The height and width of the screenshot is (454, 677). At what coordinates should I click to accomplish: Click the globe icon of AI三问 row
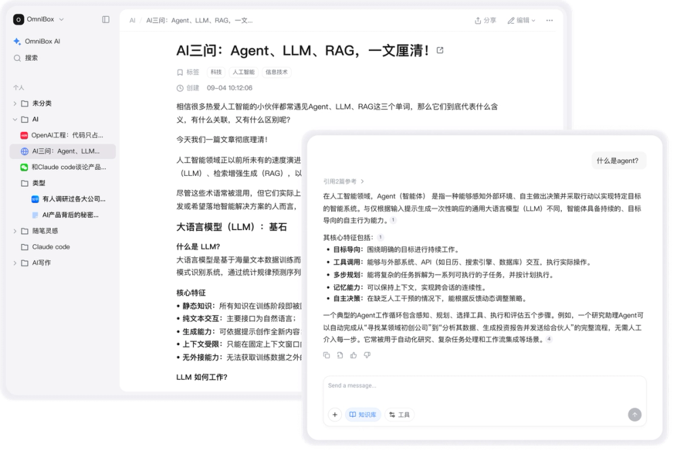coord(24,152)
